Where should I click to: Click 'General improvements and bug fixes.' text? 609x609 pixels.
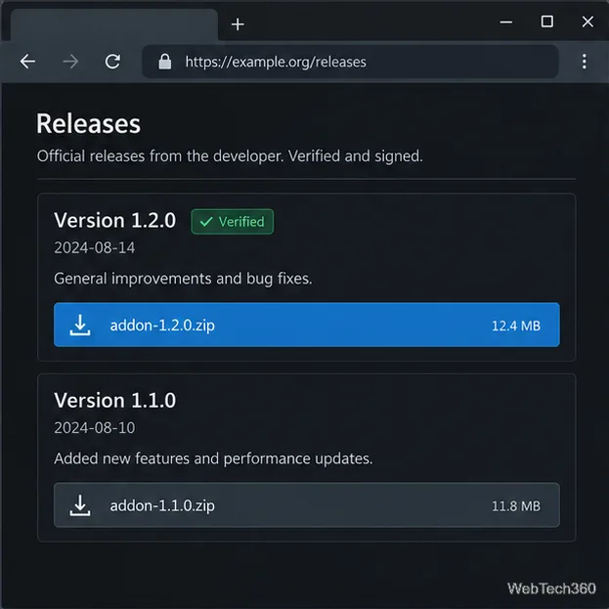click(x=183, y=279)
